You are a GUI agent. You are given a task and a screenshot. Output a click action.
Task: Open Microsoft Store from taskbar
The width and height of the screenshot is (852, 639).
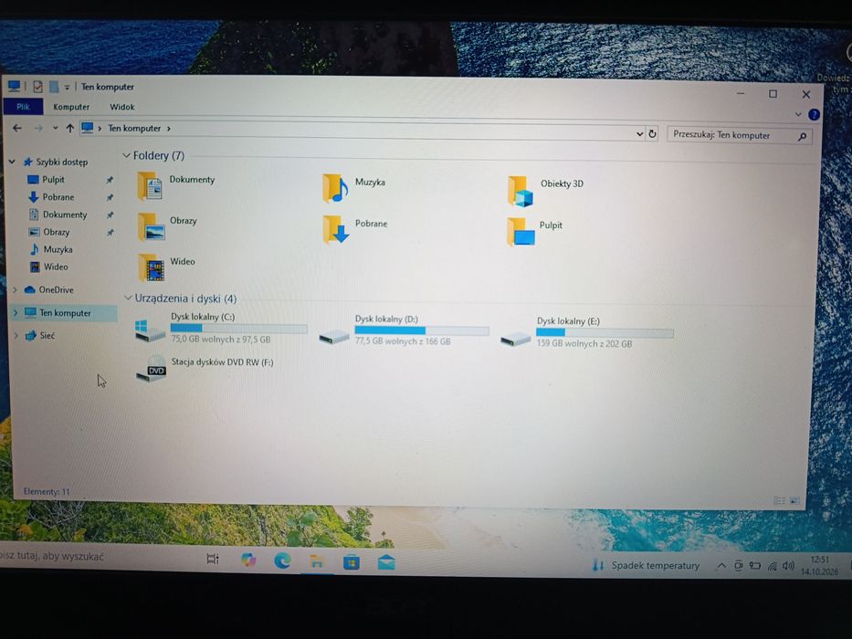coord(351,561)
